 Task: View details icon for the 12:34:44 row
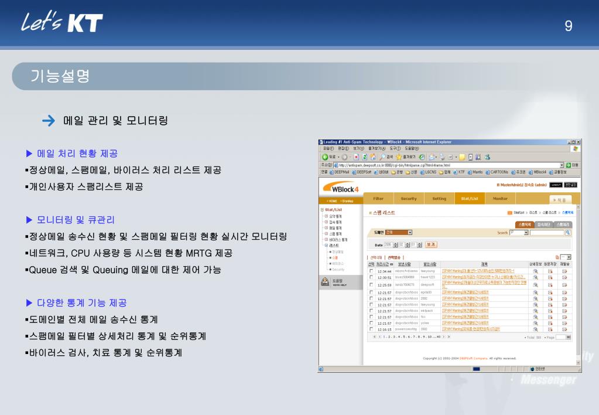coord(536,271)
